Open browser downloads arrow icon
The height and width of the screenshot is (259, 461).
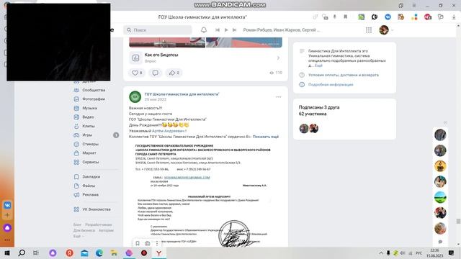click(454, 17)
